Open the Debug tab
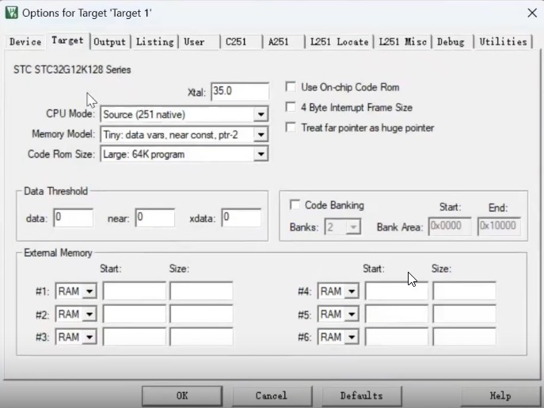 click(451, 42)
